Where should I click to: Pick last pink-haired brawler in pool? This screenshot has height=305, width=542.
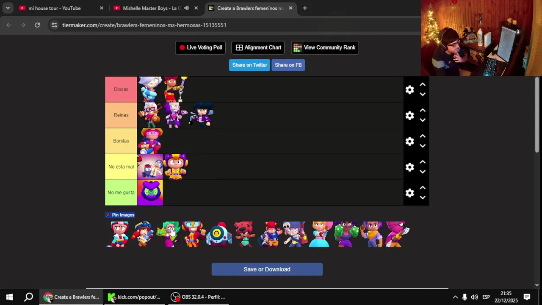397,234
